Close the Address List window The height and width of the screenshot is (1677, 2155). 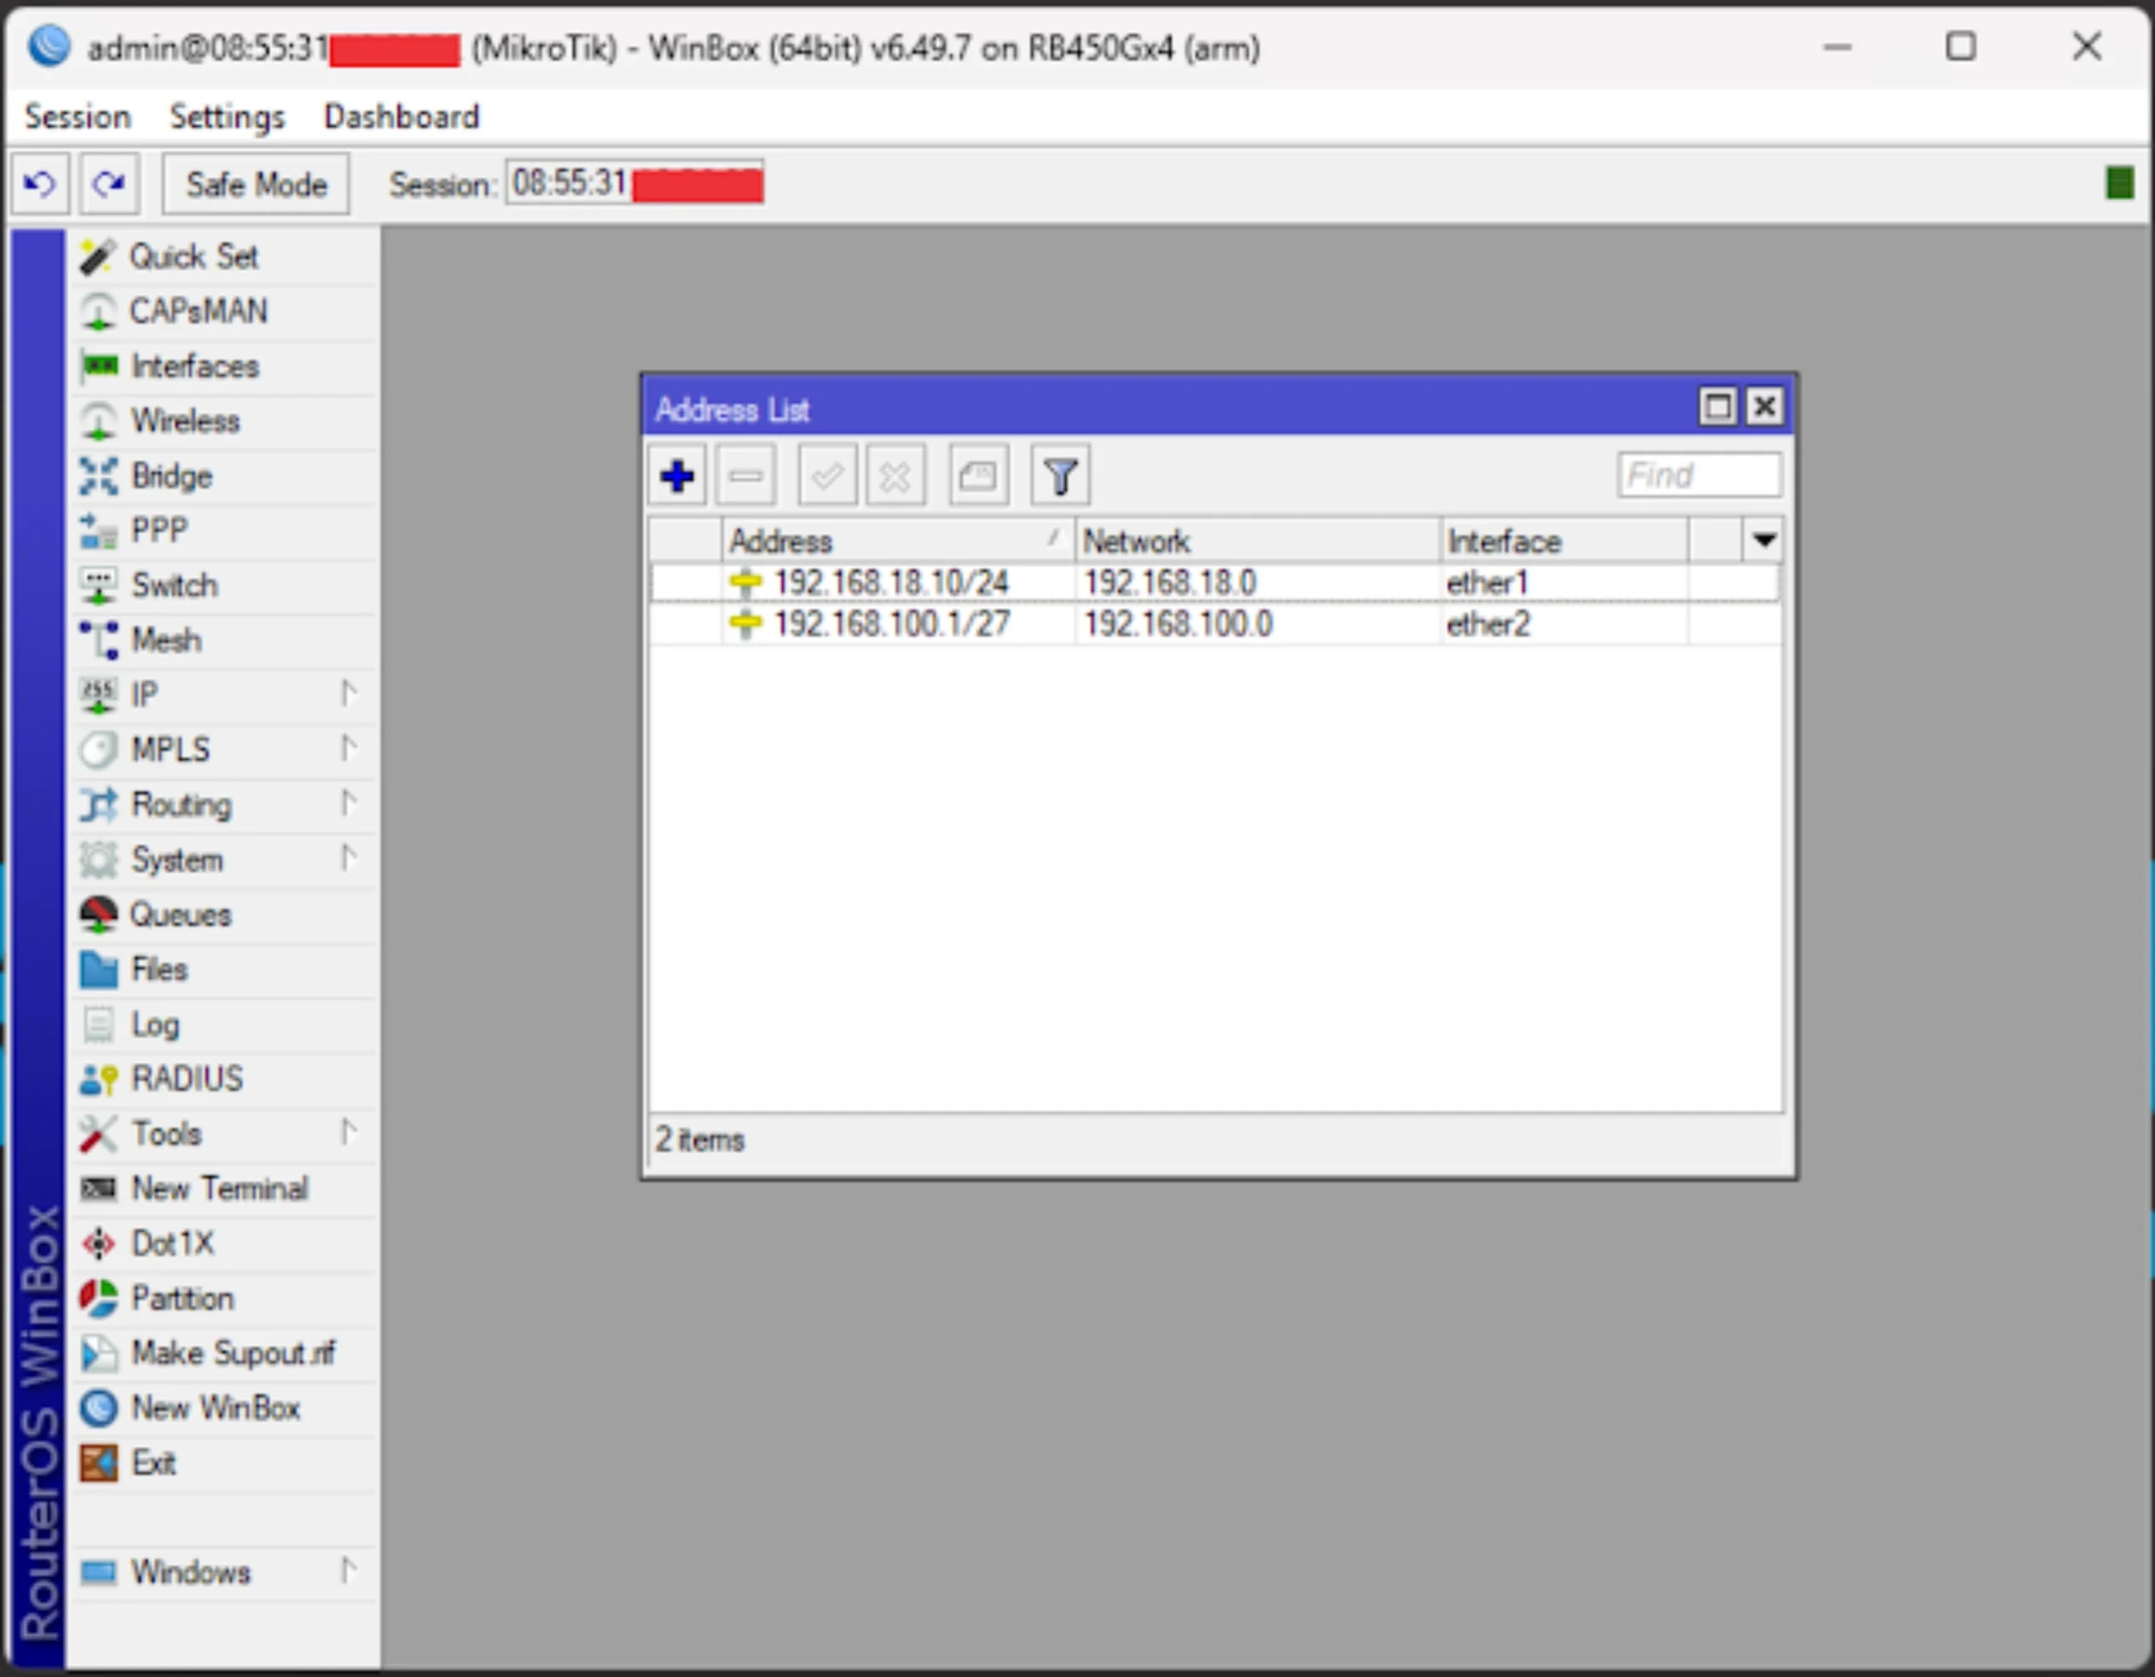point(1764,407)
